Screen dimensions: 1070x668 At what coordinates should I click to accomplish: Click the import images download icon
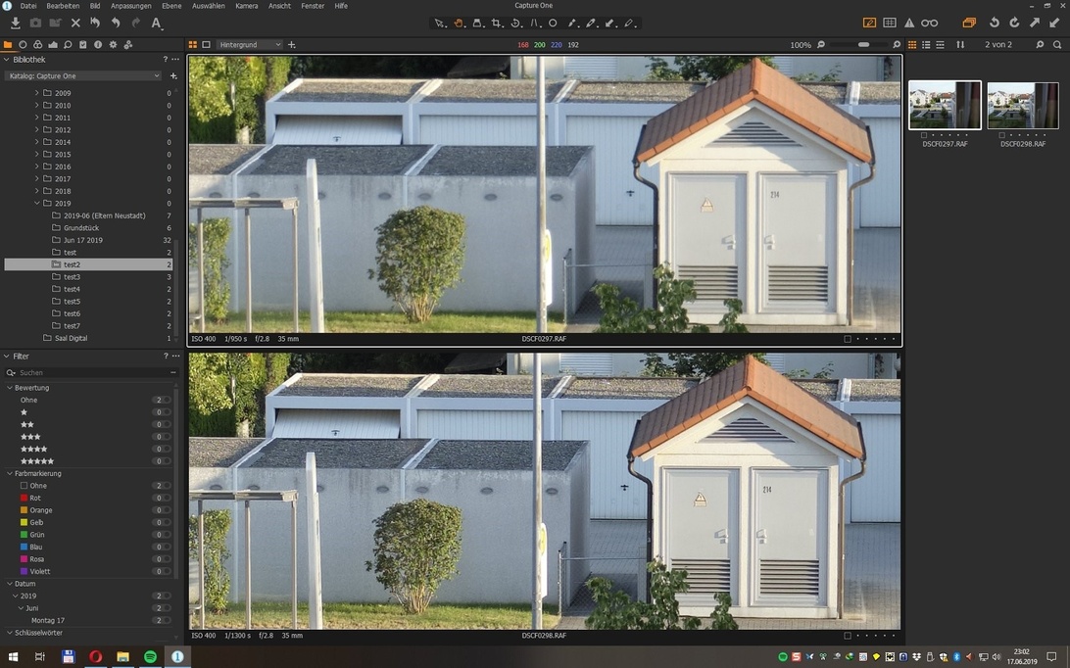[16, 23]
